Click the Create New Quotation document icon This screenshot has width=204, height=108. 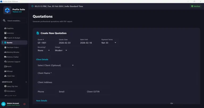38,33
